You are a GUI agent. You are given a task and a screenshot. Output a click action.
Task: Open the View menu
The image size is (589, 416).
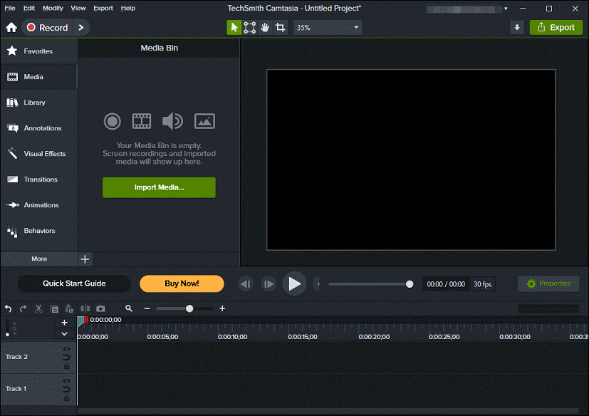pos(78,8)
